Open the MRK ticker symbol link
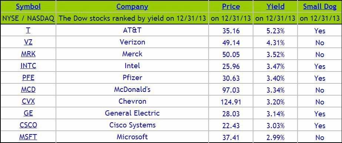This screenshot has width=342, height=143. [28, 54]
